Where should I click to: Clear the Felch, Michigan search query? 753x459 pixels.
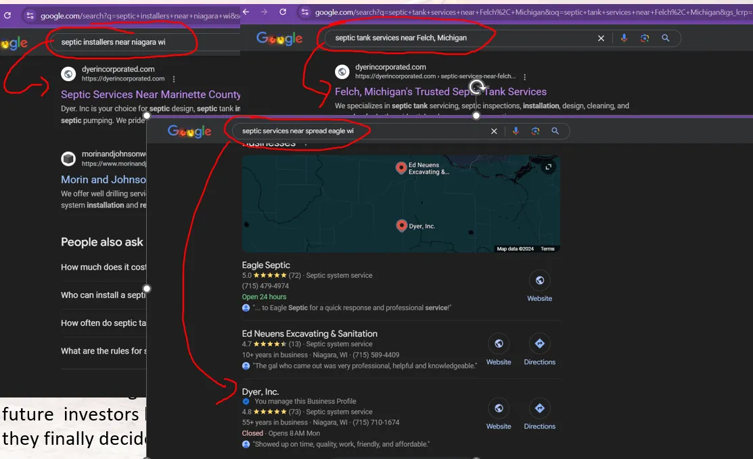point(601,38)
